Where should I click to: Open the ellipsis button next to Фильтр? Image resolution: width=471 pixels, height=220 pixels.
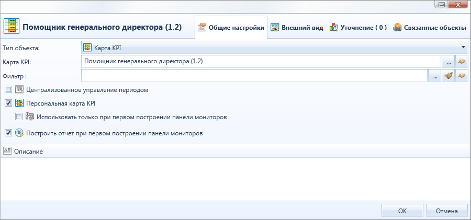[435, 76]
